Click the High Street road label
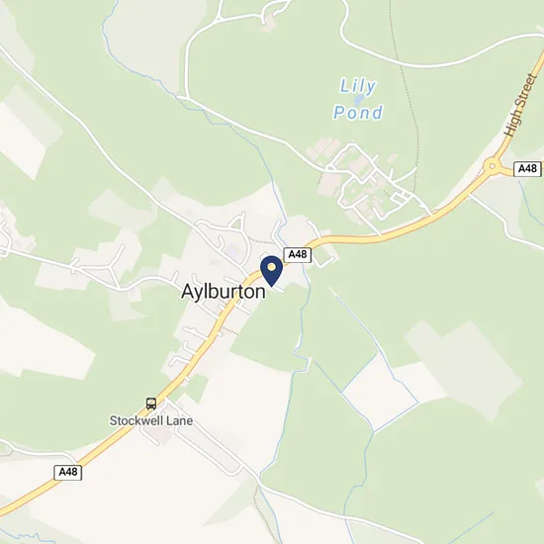Image resolution: width=544 pixels, height=544 pixels. (519, 105)
